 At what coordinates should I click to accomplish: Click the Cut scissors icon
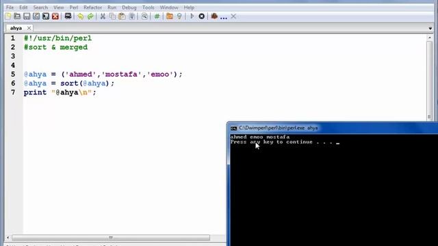coord(103,16)
